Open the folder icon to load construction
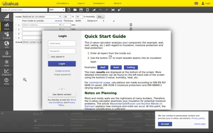The image size is (213, 133). 75,10
